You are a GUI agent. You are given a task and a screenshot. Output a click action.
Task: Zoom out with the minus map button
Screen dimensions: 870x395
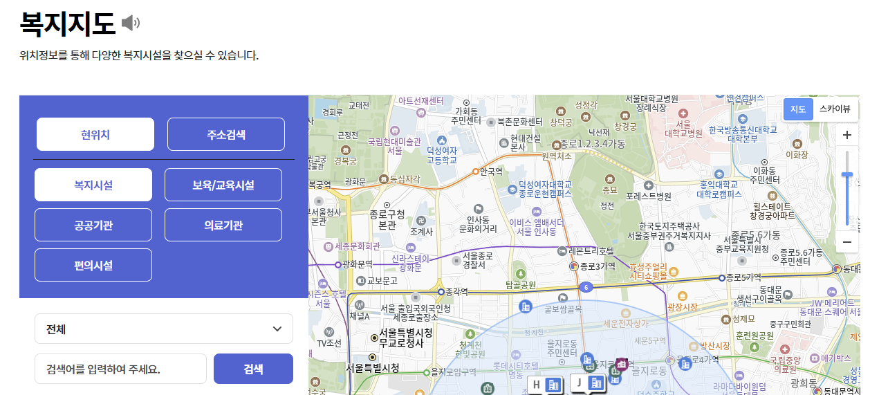[846, 242]
